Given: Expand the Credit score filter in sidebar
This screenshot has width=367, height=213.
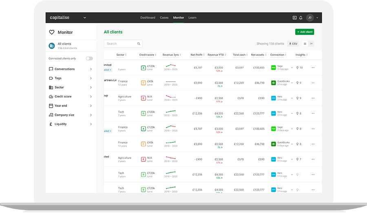Looking at the screenshot, I should coord(91,97).
